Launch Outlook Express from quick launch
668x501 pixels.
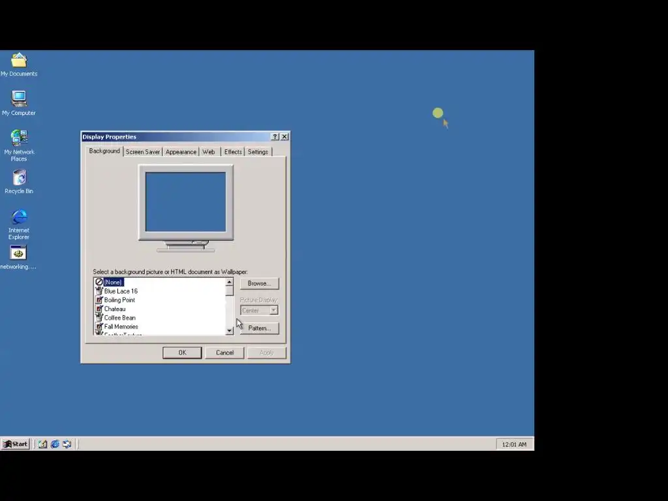point(67,444)
